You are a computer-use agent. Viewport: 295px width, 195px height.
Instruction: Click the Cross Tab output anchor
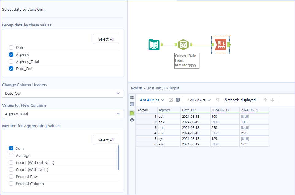[229, 45]
